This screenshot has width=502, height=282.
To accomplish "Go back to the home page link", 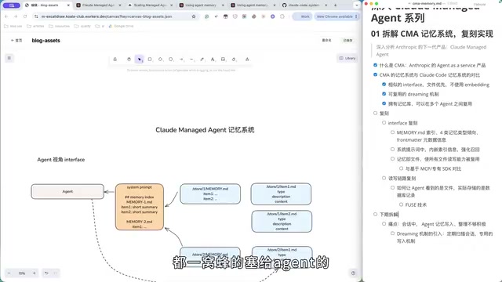I will pos(16,40).
